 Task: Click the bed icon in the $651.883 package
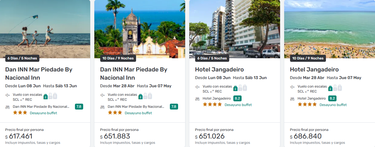(102, 107)
